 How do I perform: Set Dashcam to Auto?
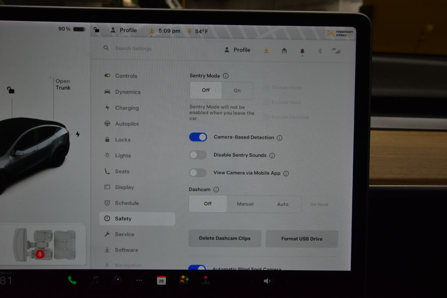tap(283, 204)
